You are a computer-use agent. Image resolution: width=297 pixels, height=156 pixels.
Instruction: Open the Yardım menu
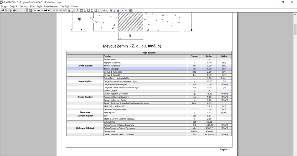[74, 6]
